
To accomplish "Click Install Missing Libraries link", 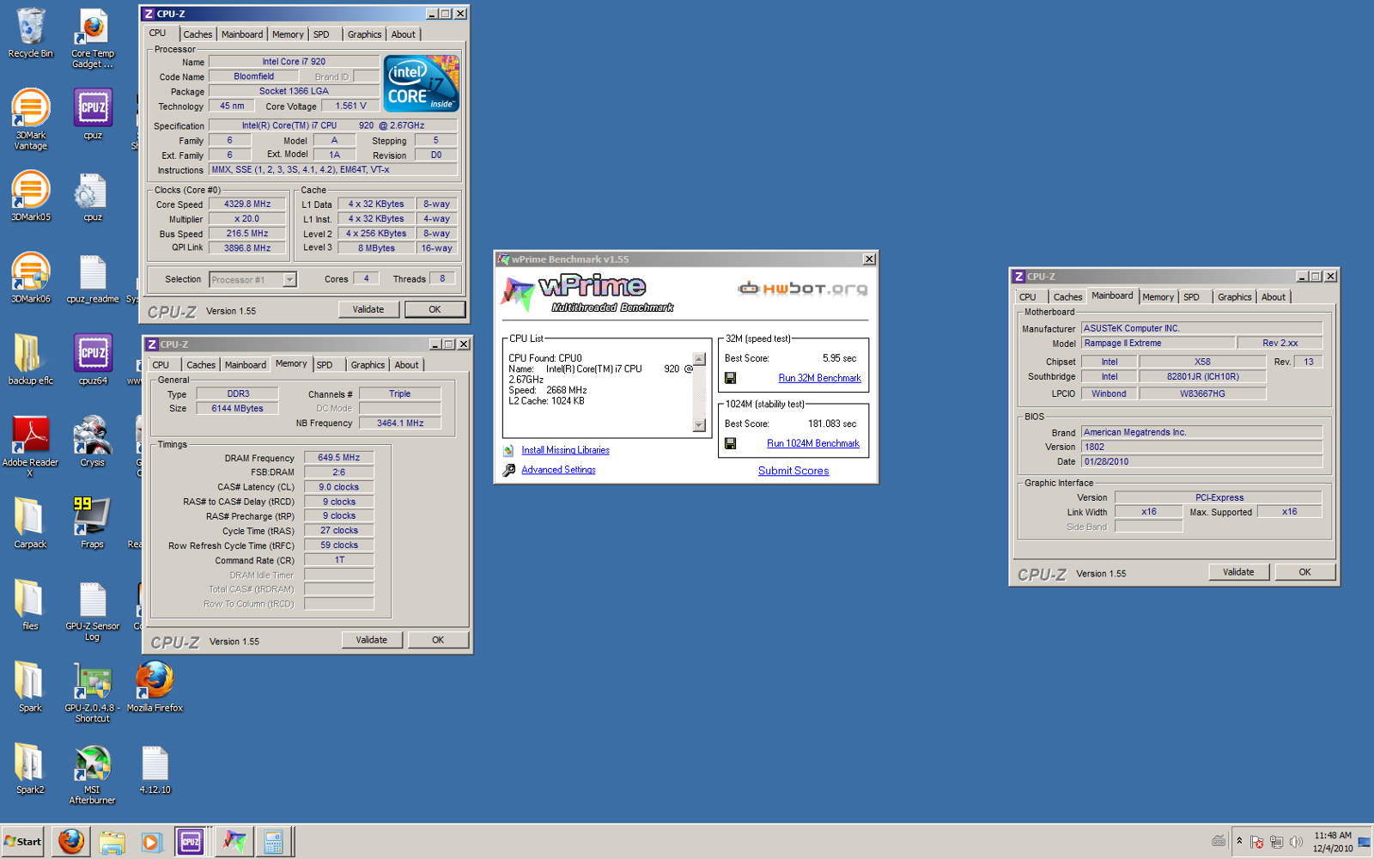I will (x=565, y=450).
